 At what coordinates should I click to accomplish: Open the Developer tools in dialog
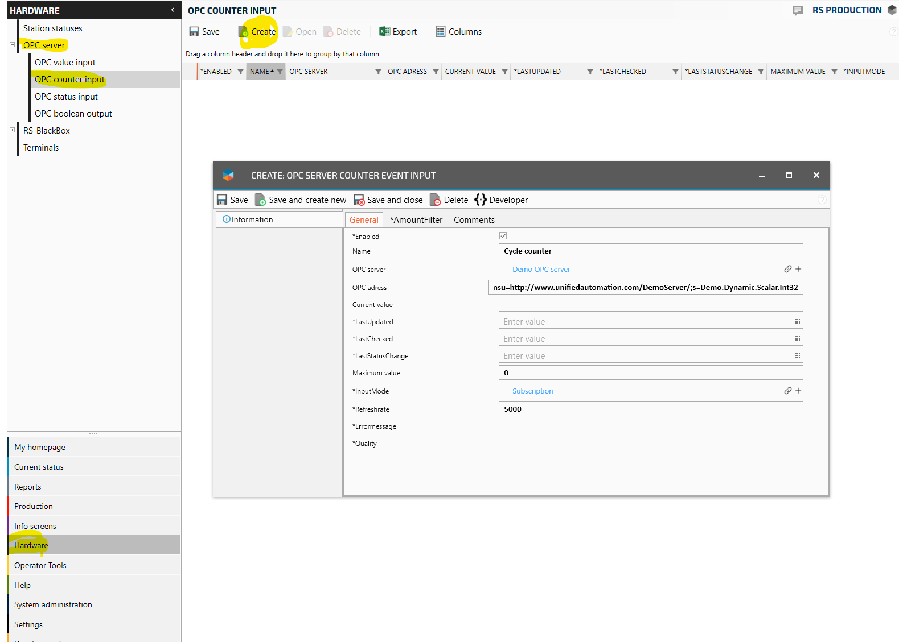(501, 200)
